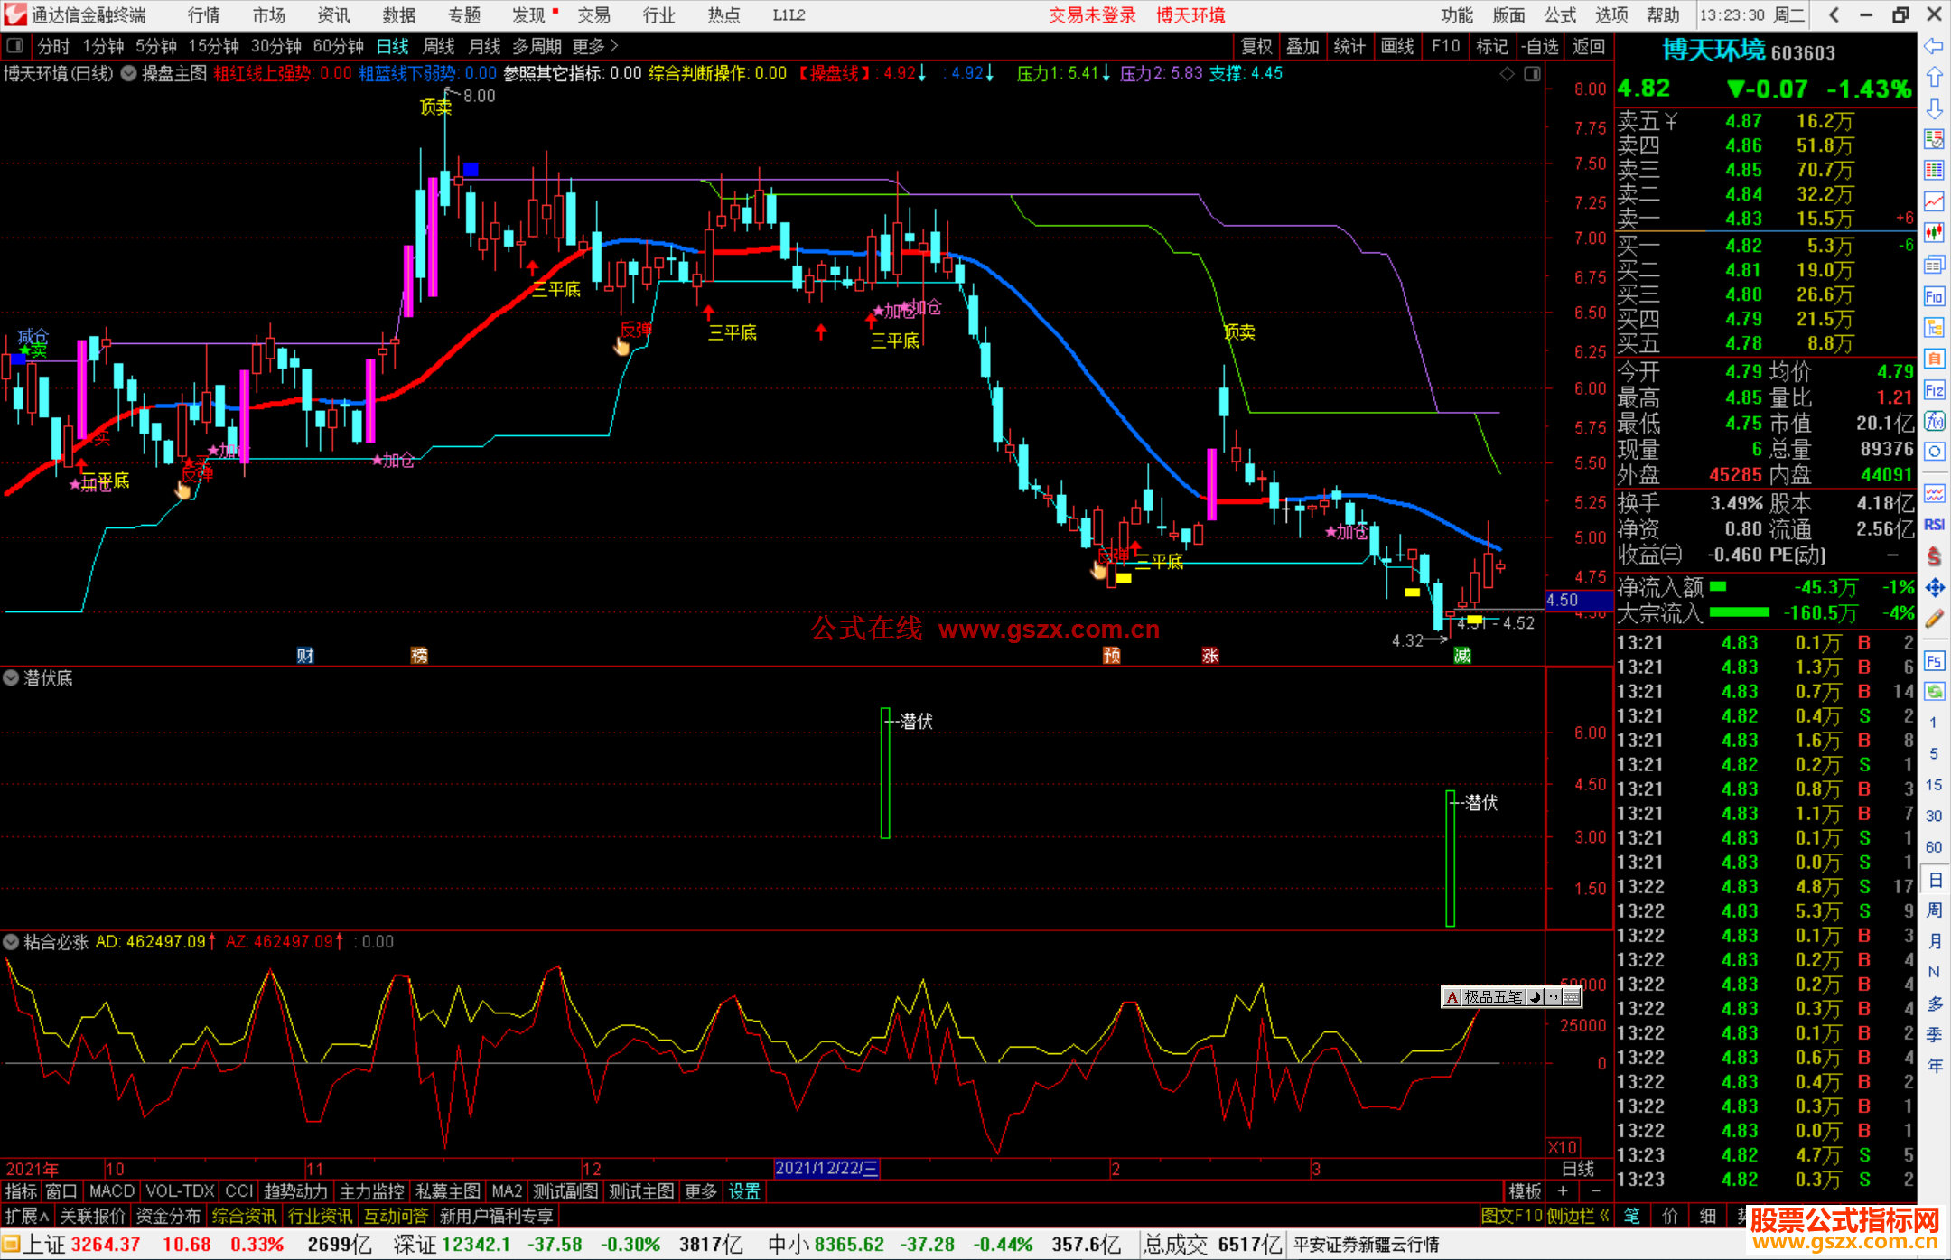Open the candlestick chart sidebar icon
The image size is (1951, 1260).
pyautogui.click(x=1934, y=233)
